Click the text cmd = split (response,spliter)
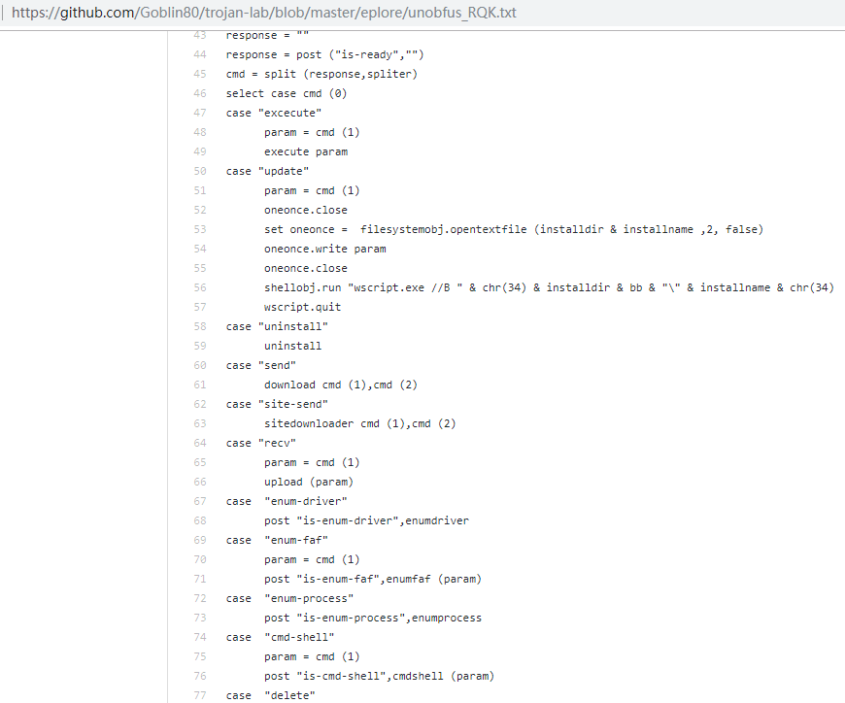Image resolution: width=845 pixels, height=703 pixels. pos(321,74)
